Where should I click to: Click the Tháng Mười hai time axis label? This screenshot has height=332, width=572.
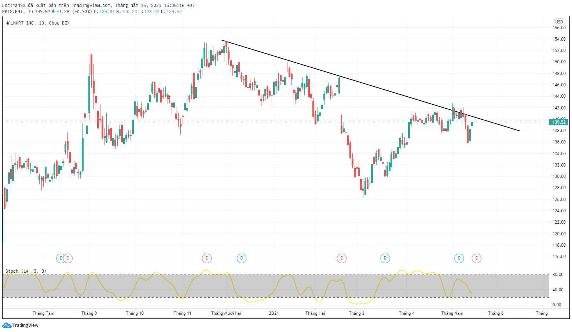(x=226, y=313)
